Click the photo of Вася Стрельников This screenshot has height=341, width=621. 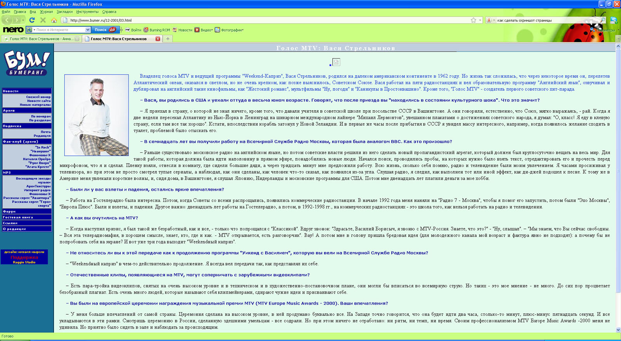[x=96, y=115]
